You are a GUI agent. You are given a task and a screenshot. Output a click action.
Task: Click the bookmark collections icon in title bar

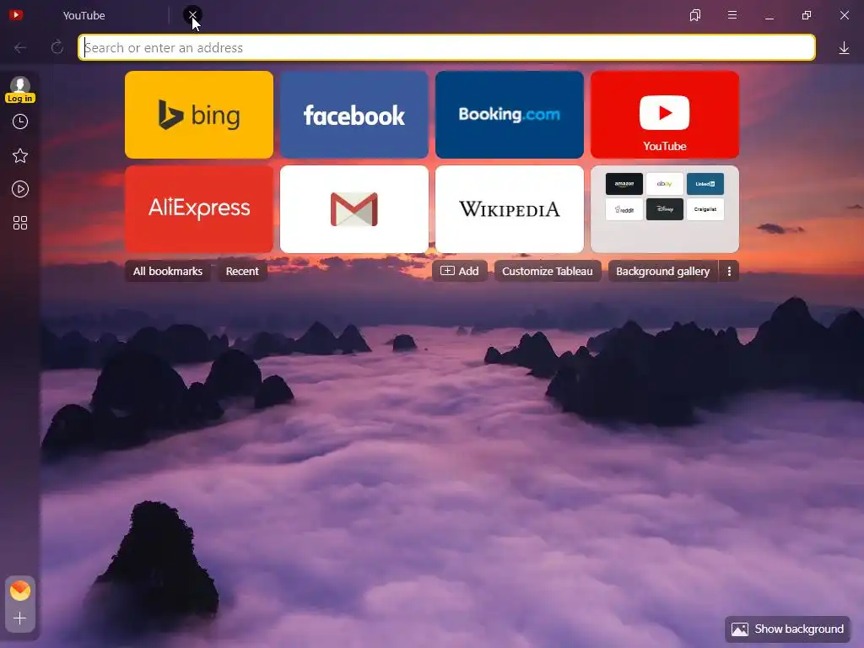[695, 15]
